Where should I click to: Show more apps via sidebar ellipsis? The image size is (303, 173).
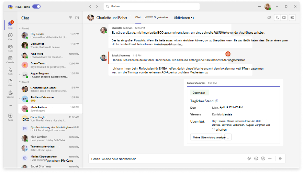10,106
